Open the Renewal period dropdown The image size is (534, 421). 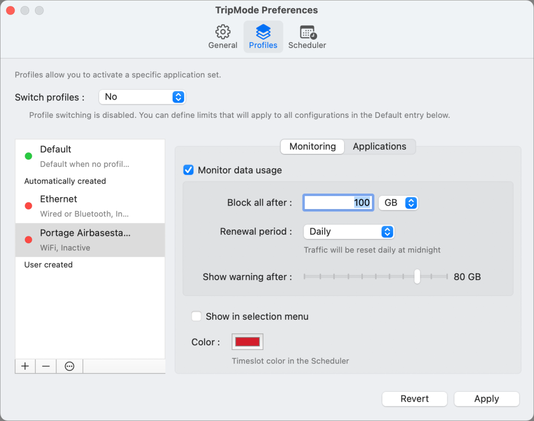[x=349, y=232]
